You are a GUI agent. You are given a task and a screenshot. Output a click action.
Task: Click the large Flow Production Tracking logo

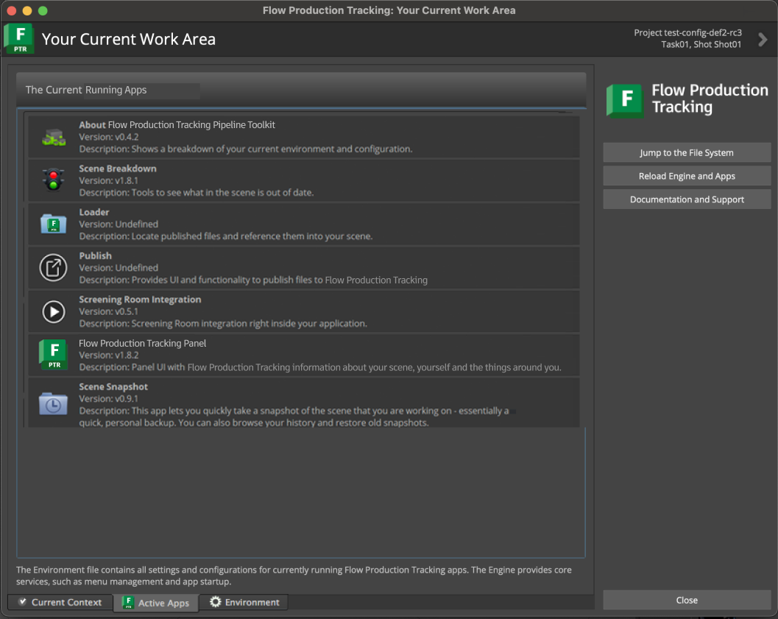[625, 101]
